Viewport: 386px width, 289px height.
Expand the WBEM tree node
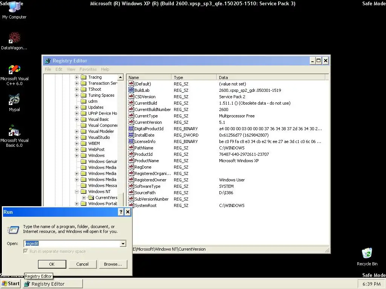coord(77,143)
